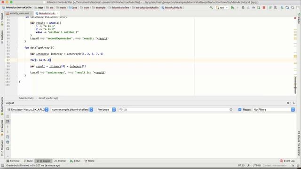Switch to the activity_main.xml tab

19,14
